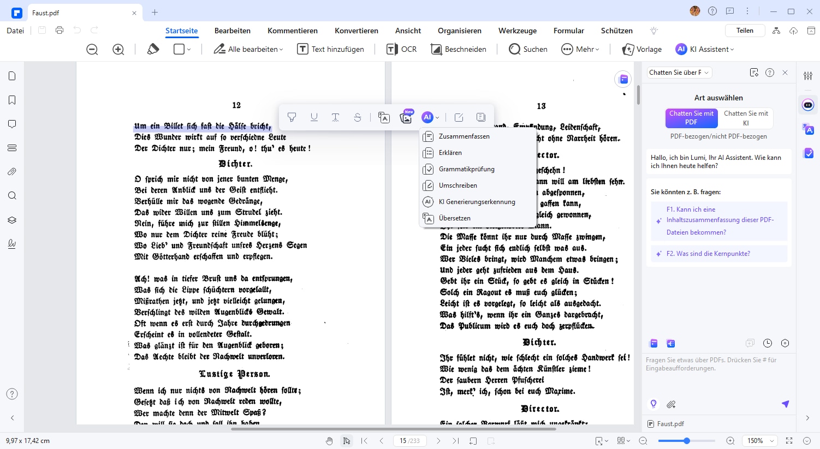
Task: Open the Vorlage template tool
Action: (642, 49)
